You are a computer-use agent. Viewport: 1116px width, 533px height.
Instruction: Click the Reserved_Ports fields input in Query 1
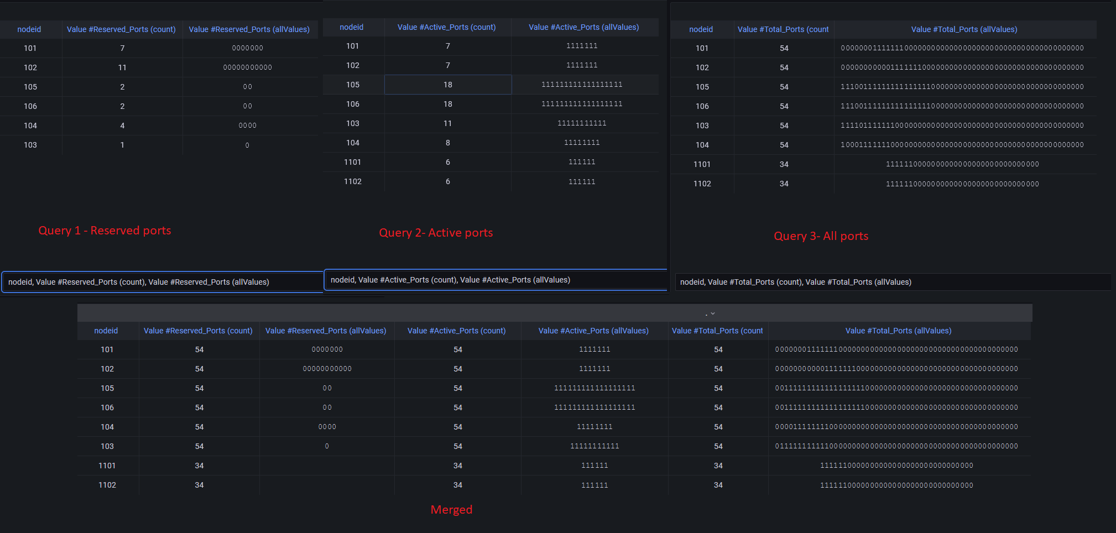[x=163, y=282]
